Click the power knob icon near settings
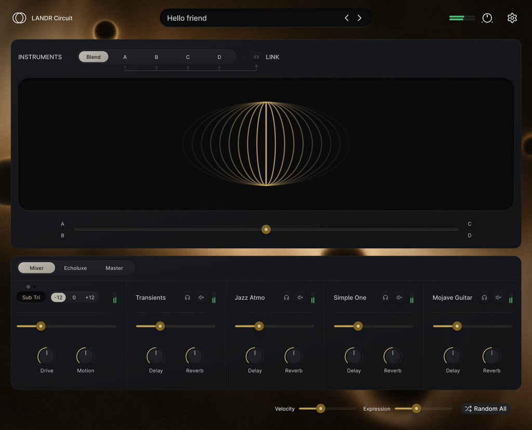The height and width of the screenshot is (430, 532). [x=487, y=18]
